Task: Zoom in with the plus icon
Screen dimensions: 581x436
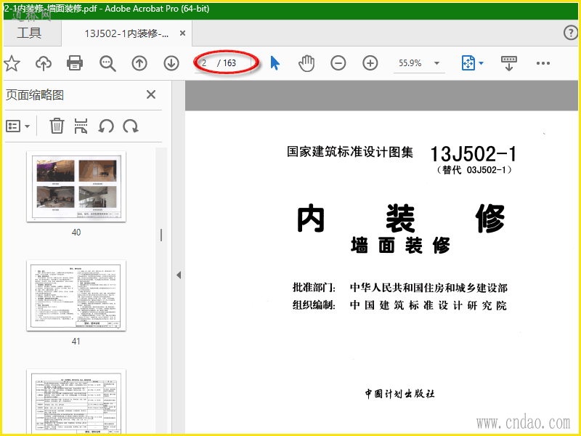Action: coord(370,63)
